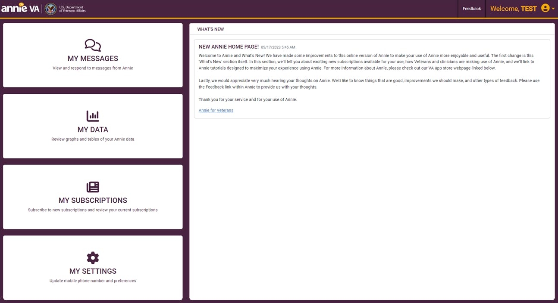Viewport: 558px width, 303px height.
Task: Click the Veterans Affairs seal emblem
Action: click(51, 9)
